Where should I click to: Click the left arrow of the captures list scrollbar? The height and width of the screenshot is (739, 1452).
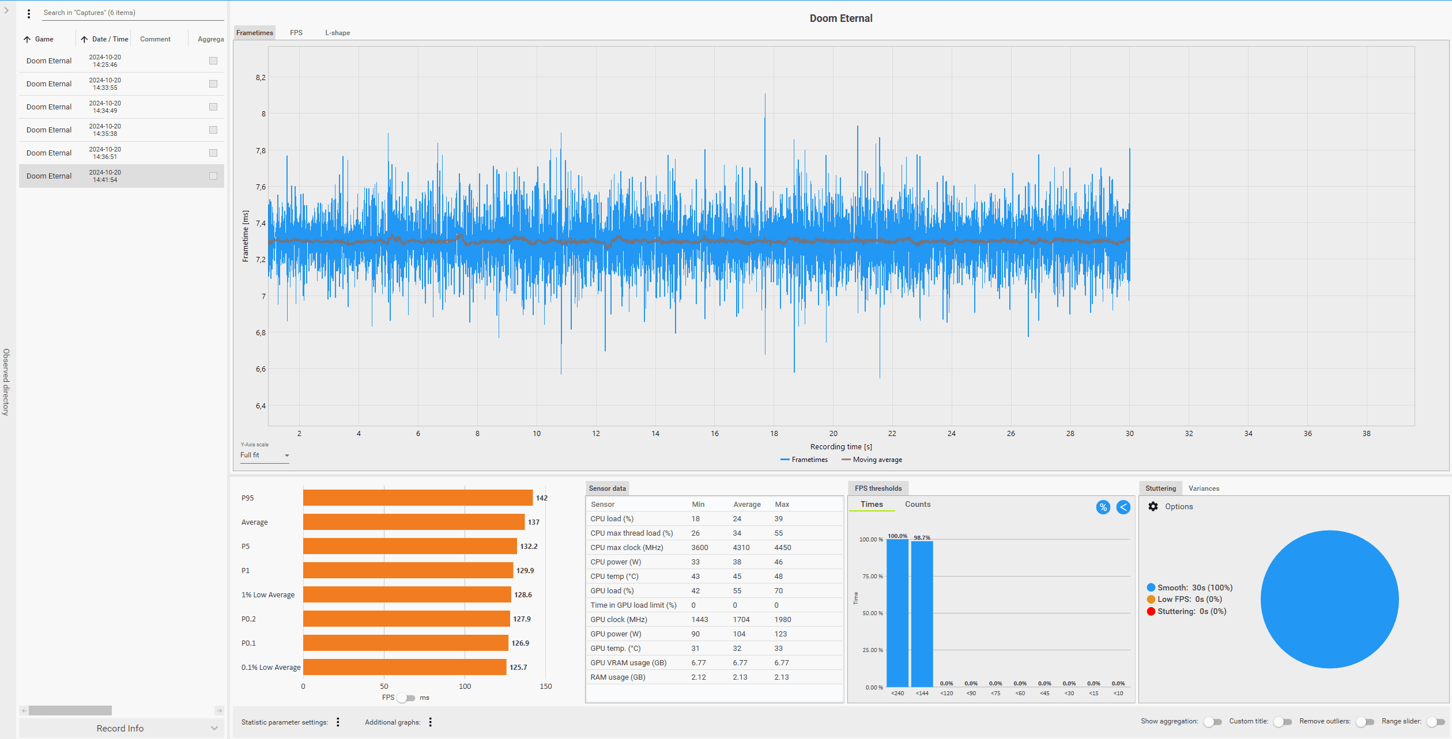coord(24,710)
